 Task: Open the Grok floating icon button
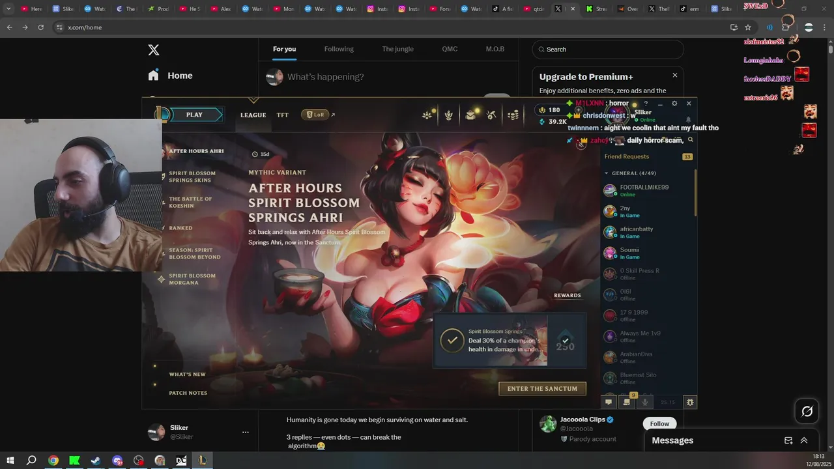[x=807, y=411]
